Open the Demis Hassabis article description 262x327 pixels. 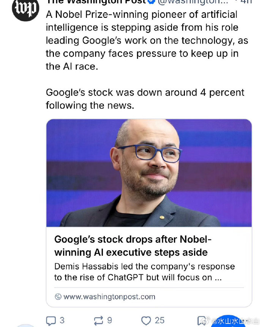(x=145, y=272)
